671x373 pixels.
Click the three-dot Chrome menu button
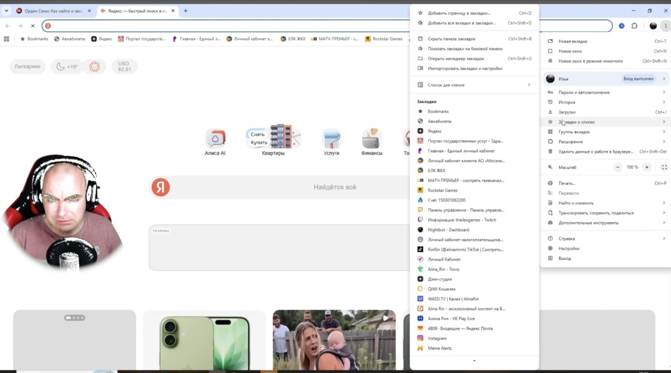tap(666, 26)
